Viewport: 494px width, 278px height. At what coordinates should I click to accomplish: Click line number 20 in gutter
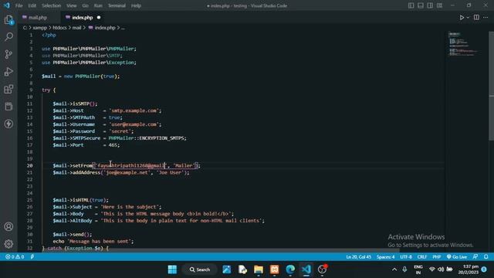pos(29,165)
